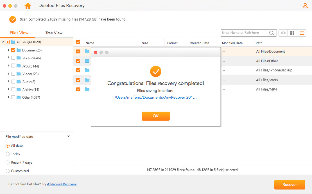The image size is (312, 194).
Task: Choose the Recent 7 days option
Action: coord(7,163)
